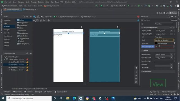Click the View Options eye icon
The width and height of the screenshot is (180, 101).
pyautogui.click(x=34, y=20)
